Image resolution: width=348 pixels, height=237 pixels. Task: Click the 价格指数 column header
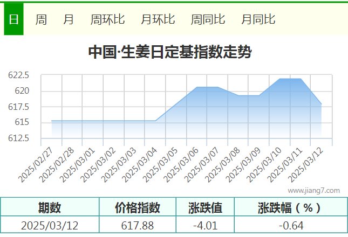point(138,208)
